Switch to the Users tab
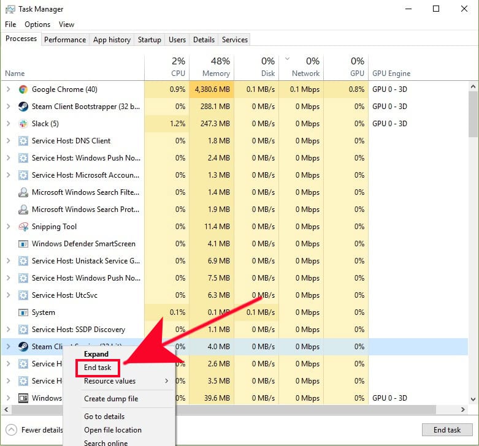 click(x=177, y=40)
